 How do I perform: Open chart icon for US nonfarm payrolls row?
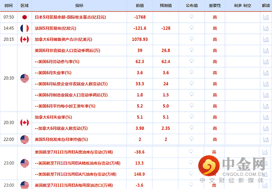(266, 50)
